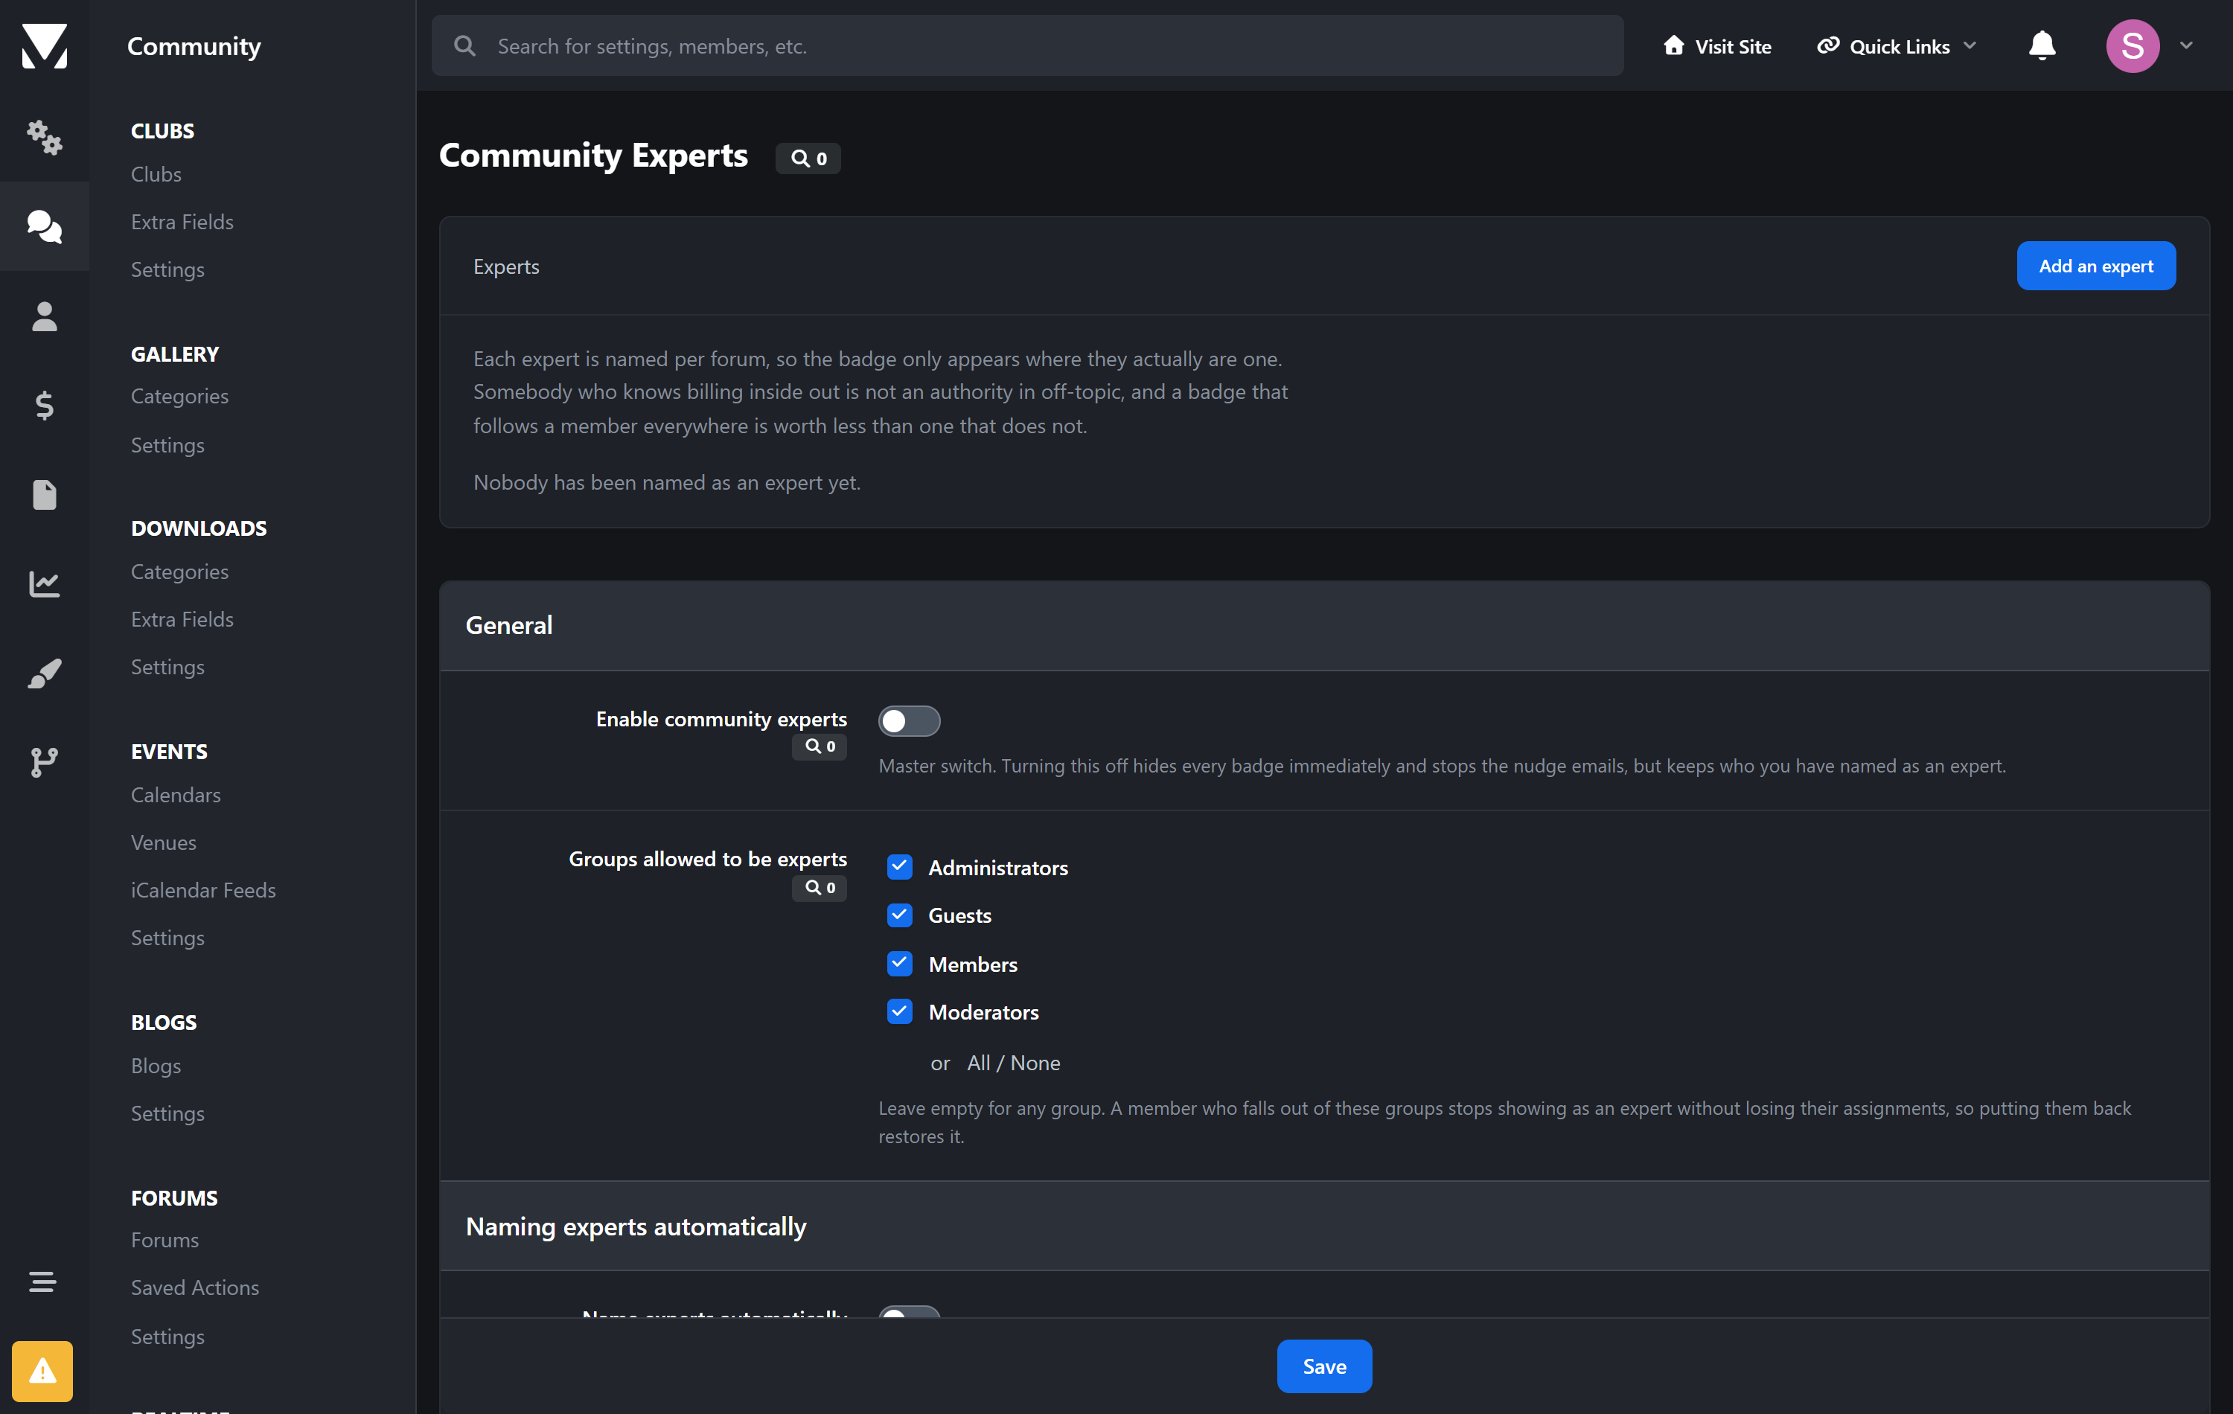Screen dimensions: 2233x1414
Task: Click the Add an expert button
Action: pyautogui.click(x=2095, y=266)
